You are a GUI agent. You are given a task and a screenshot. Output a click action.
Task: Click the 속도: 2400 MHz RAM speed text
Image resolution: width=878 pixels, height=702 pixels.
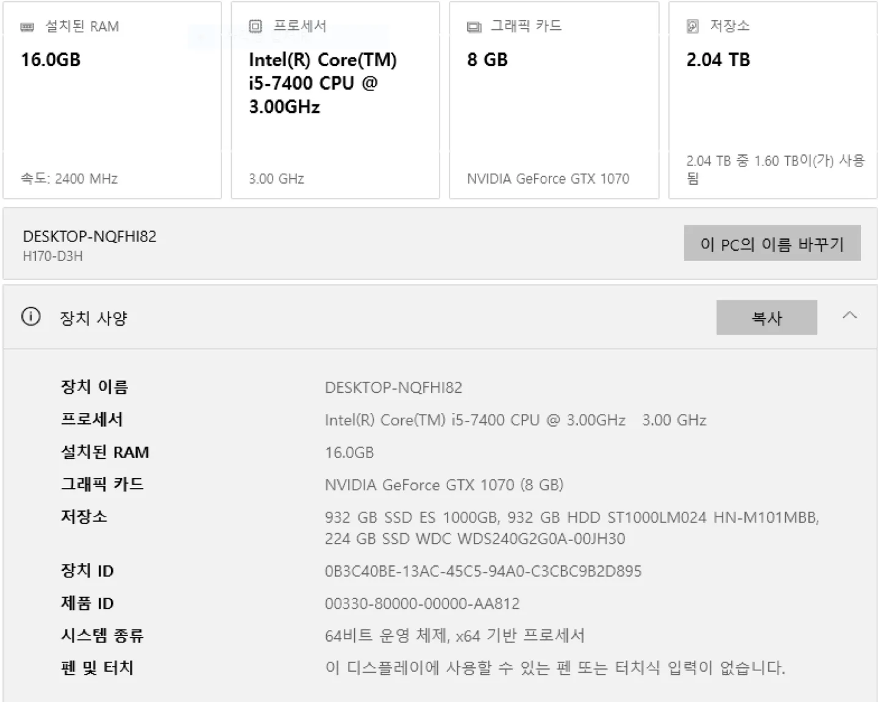(x=69, y=179)
